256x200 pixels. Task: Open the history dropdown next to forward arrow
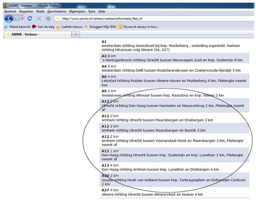click(x=22, y=19)
